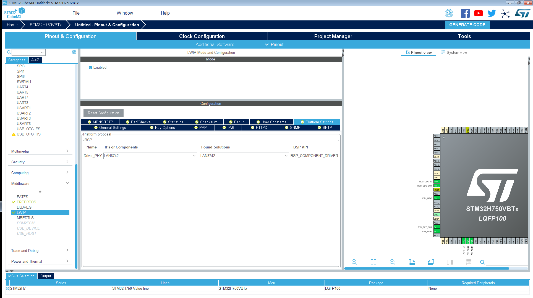Open the Clock Configuration tab
Viewport: 533px width, 298px height.
[x=202, y=36]
